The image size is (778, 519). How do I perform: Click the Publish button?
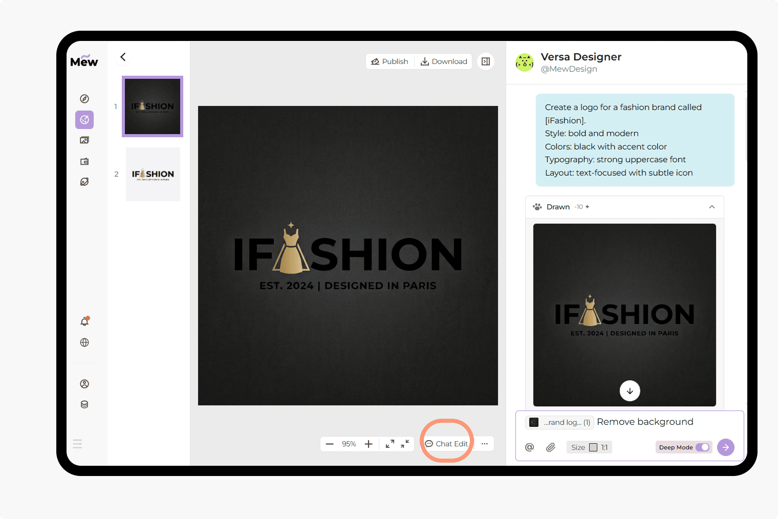pos(390,61)
